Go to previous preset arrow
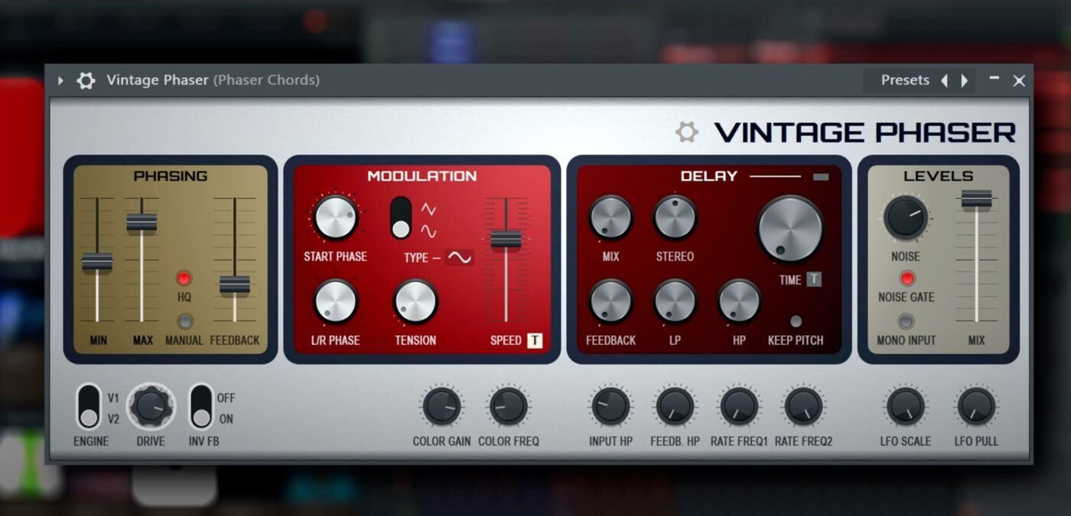 [944, 80]
